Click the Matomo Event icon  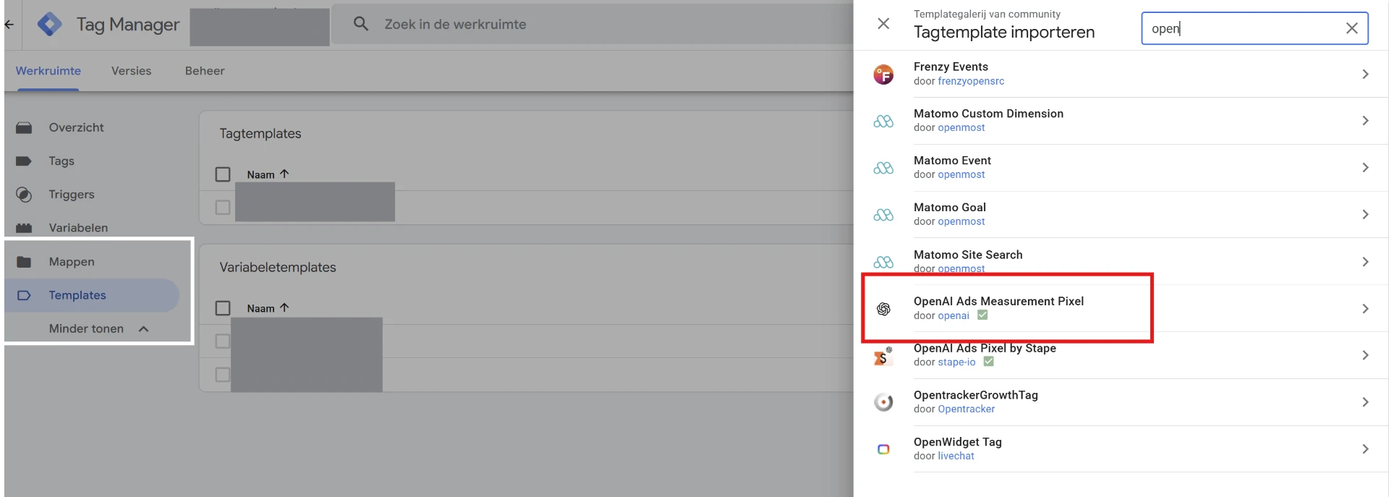click(x=883, y=168)
